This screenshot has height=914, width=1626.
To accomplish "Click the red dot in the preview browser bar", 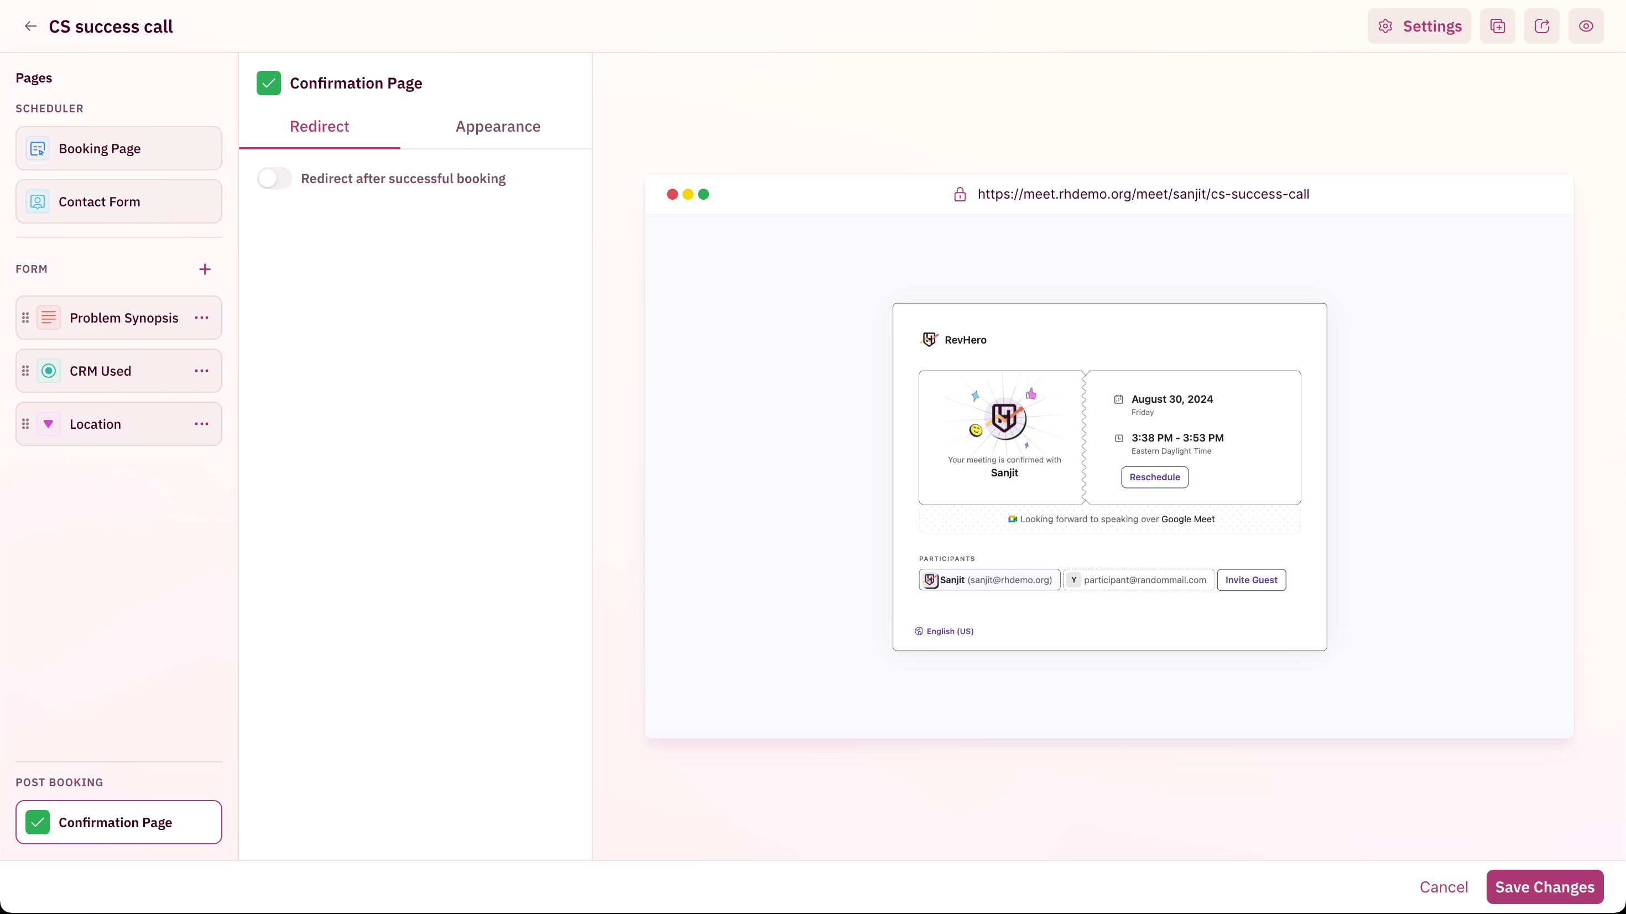I will point(672,194).
